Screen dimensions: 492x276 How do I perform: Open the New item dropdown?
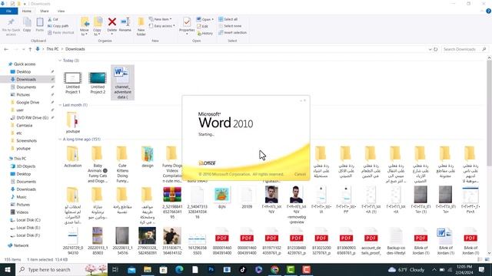coord(161,19)
